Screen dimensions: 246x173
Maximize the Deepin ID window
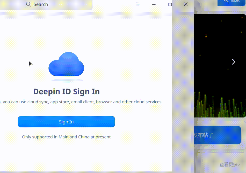tap(170, 5)
